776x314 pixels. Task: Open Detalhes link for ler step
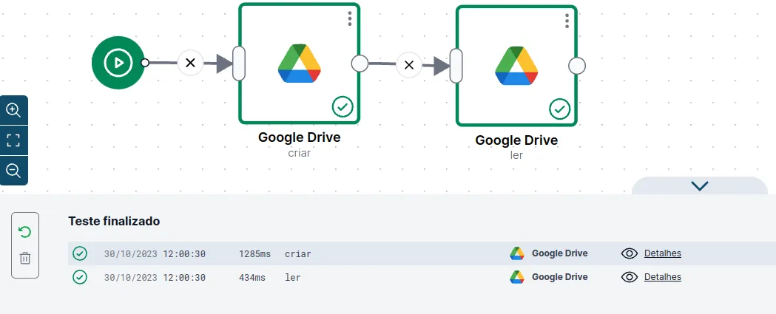pos(663,277)
